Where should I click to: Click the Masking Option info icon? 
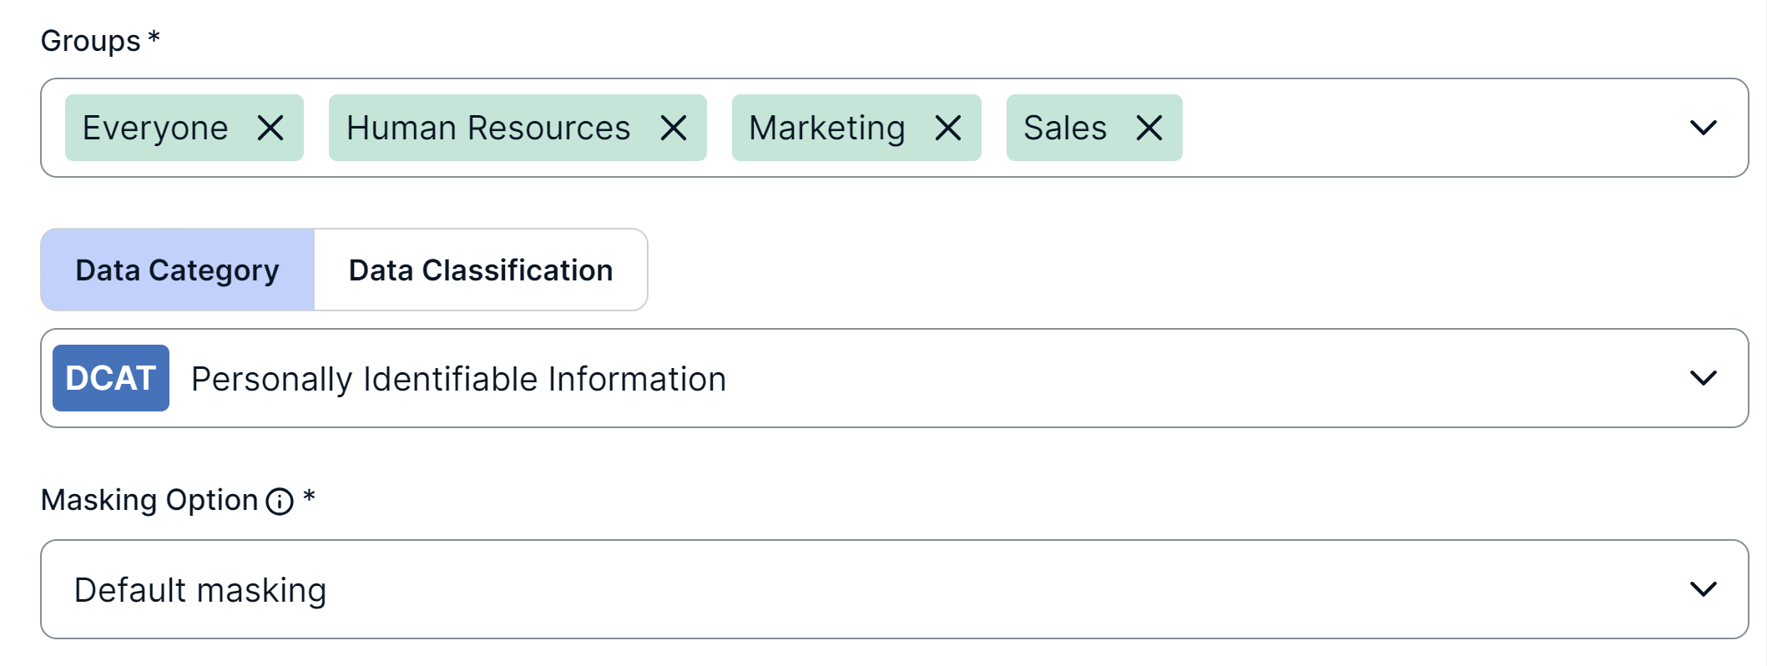click(x=280, y=502)
